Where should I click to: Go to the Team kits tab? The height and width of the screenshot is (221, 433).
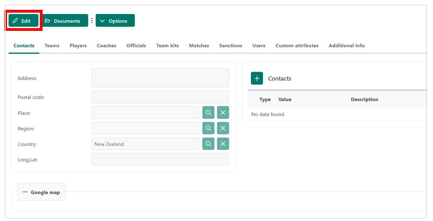click(x=167, y=45)
